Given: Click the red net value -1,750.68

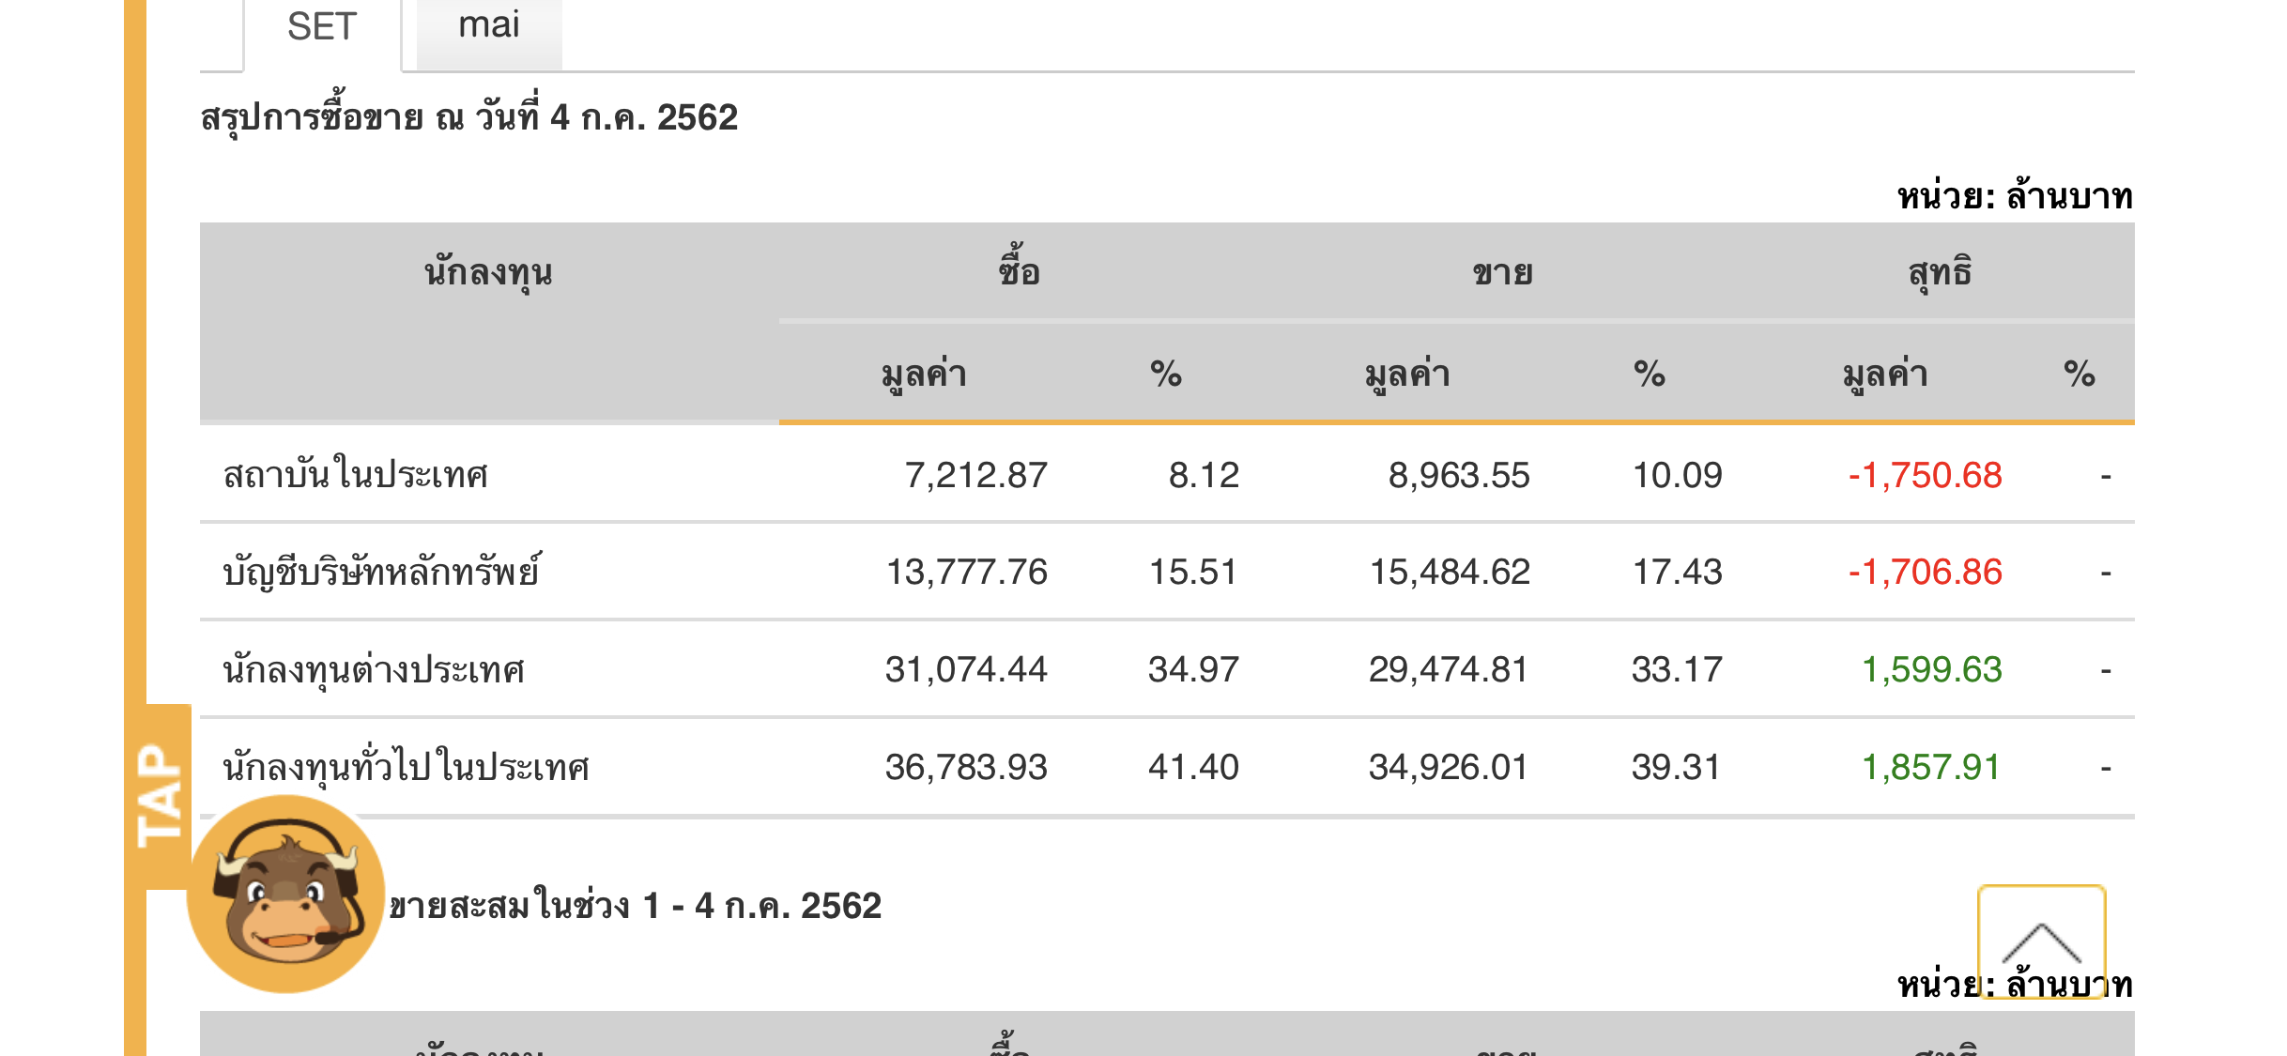Looking at the screenshot, I should coord(1925,475).
